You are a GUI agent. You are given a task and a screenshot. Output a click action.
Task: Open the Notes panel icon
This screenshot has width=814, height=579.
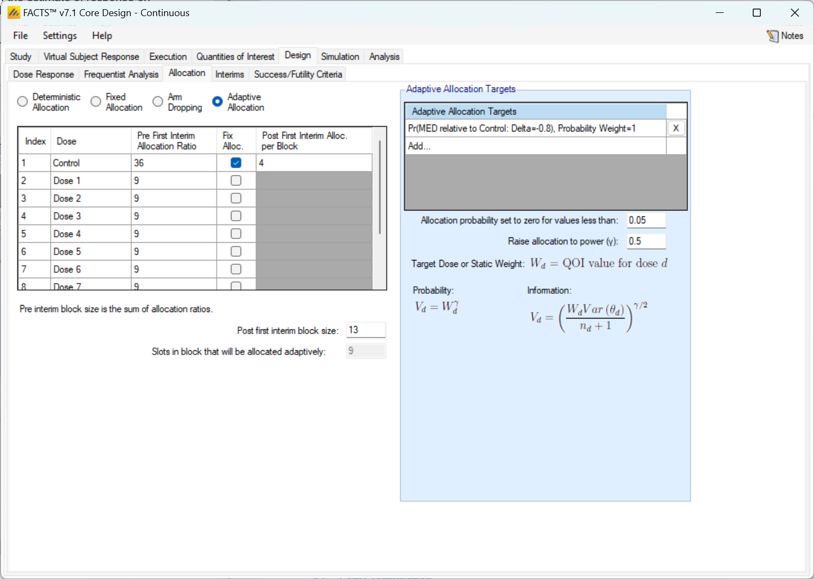pyautogui.click(x=773, y=36)
